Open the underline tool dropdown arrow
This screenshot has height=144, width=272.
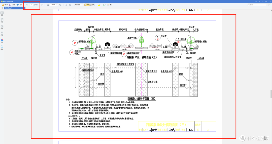pos(106,5)
